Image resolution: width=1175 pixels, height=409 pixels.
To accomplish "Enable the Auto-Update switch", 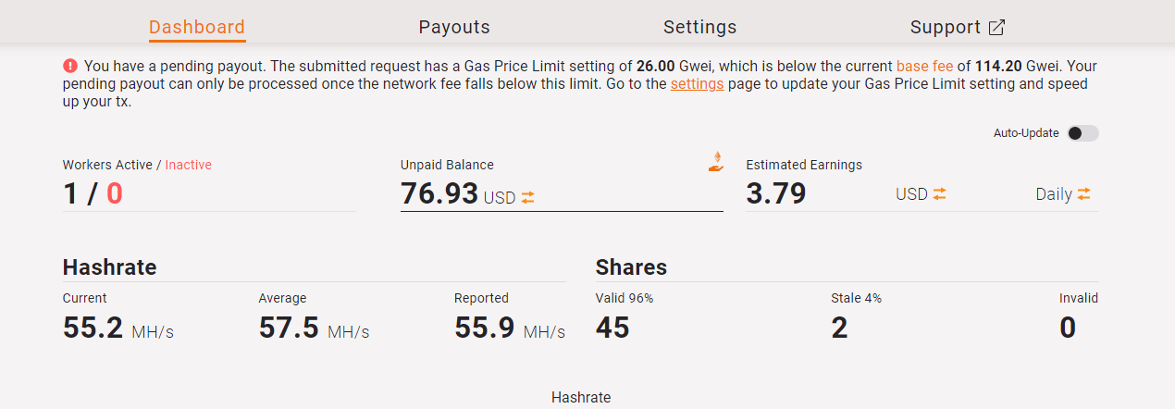I will tap(1082, 133).
